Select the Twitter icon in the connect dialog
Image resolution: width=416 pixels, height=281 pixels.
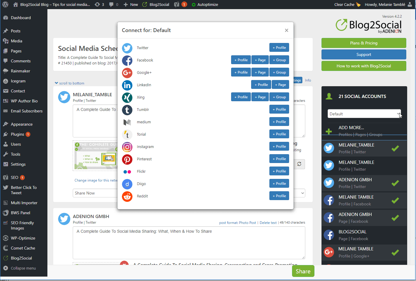click(127, 48)
